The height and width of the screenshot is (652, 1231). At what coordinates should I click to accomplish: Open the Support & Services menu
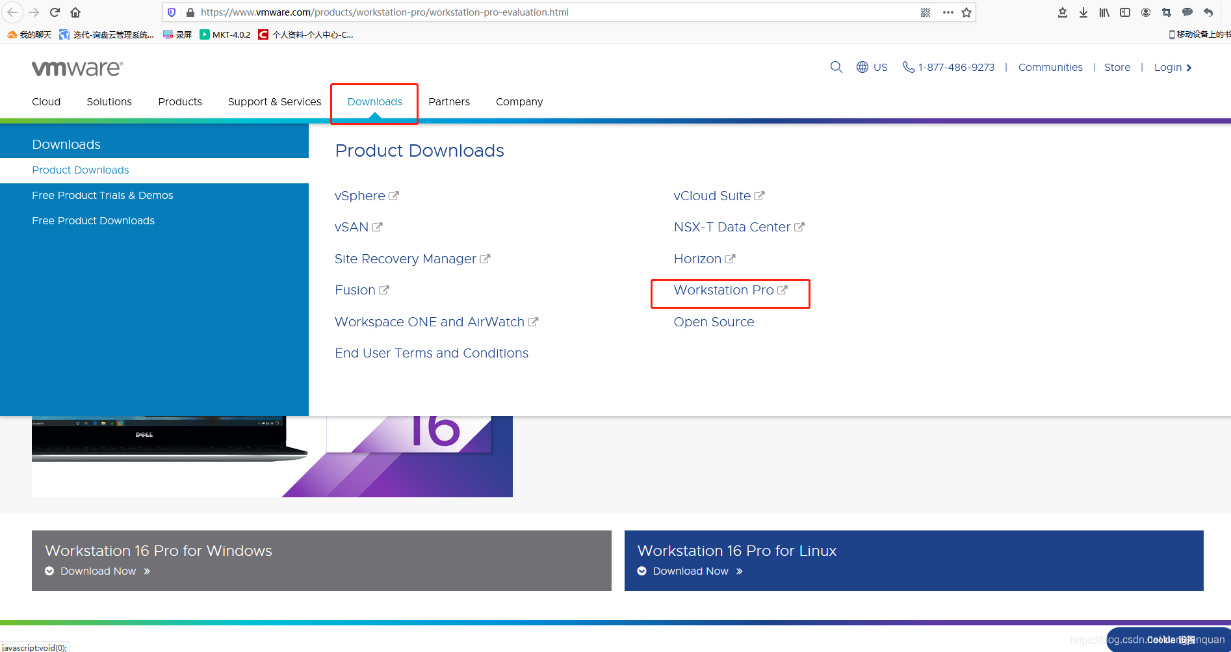tap(274, 101)
